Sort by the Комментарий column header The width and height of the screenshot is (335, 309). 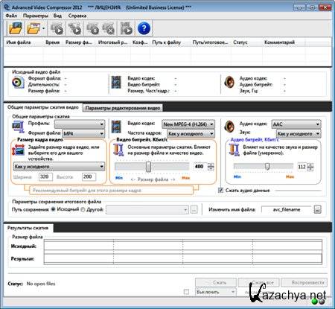(284, 42)
